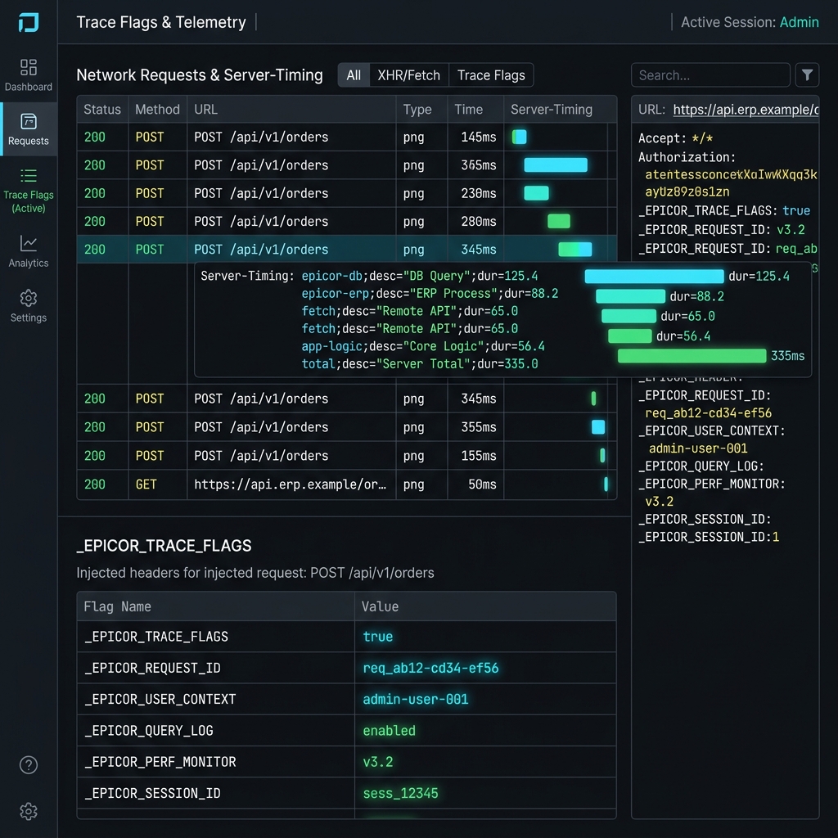The width and height of the screenshot is (838, 838).
Task: Click _EPICOR_PERF_MONITOR in the details panel
Action: coord(711,484)
